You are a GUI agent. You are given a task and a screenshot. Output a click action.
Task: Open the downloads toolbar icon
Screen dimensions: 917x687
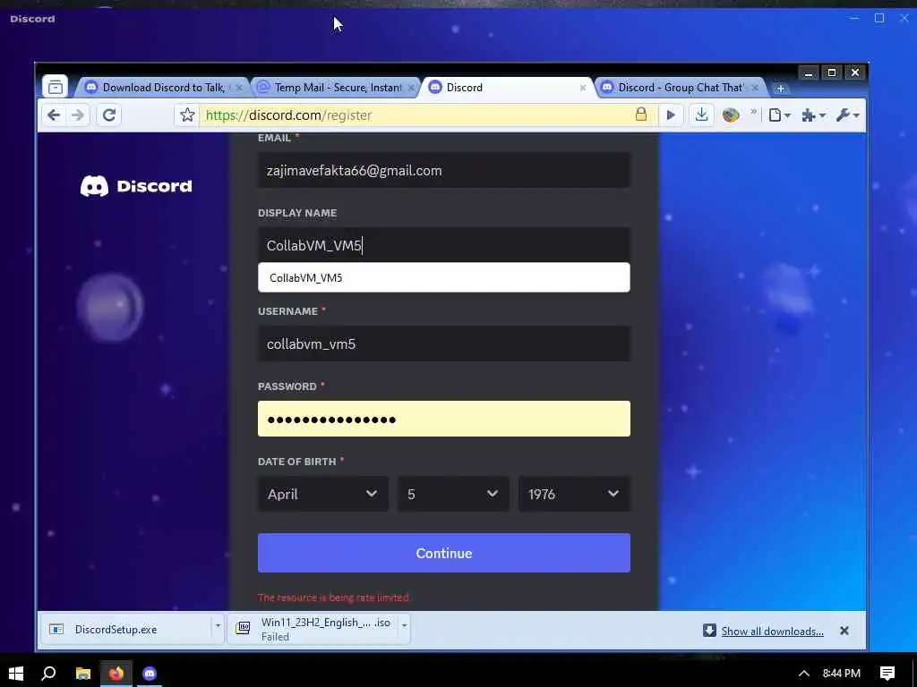click(x=701, y=114)
